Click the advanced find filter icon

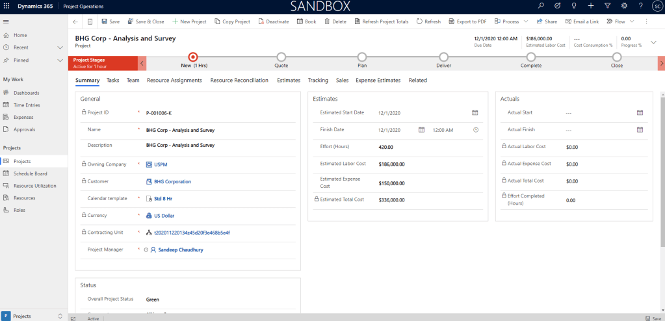(x=607, y=6)
